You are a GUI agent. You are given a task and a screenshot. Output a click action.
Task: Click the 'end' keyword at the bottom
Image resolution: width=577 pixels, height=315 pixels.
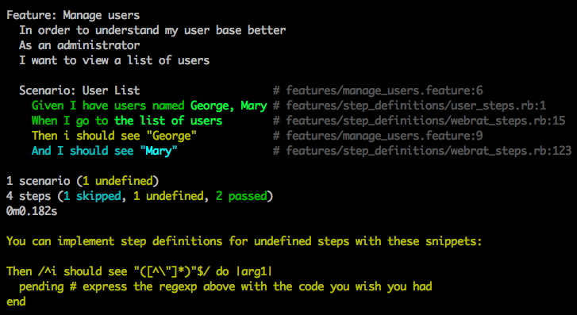click(x=16, y=302)
